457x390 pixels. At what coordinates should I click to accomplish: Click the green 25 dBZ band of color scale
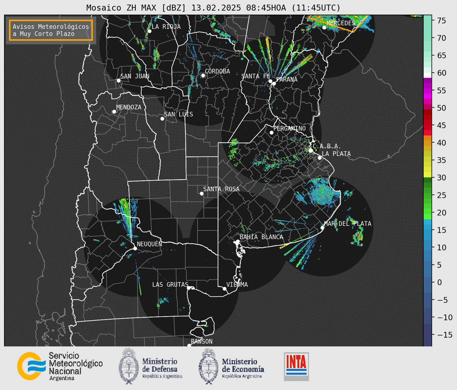click(427, 195)
